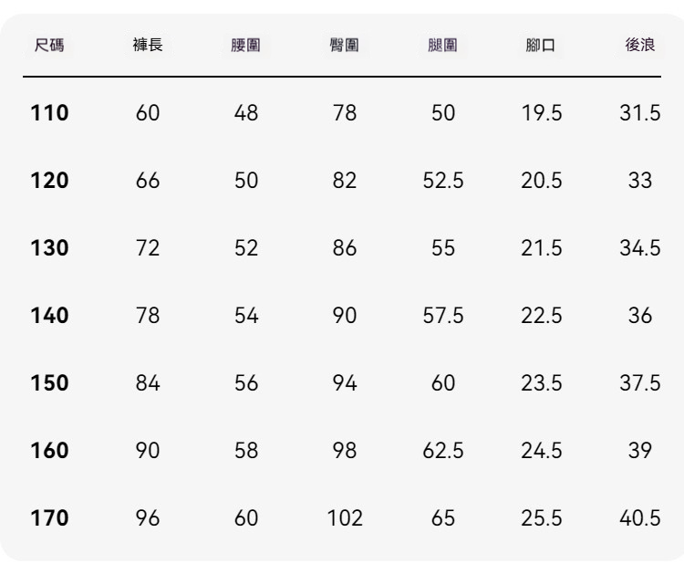Click hip value 102 in size 170 row
This screenshot has width=684, height=574.
(x=345, y=518)
